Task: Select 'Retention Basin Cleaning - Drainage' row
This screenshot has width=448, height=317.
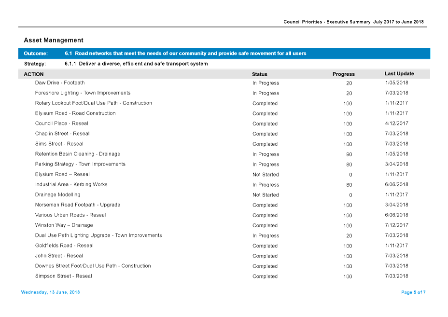Action: click(224, 154)
